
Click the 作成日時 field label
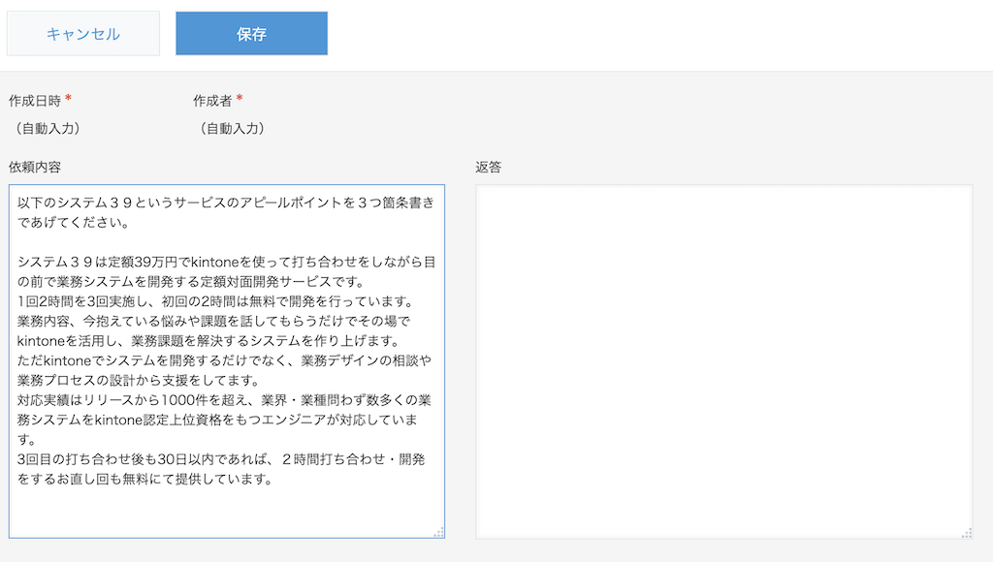(x=35, y=101)
